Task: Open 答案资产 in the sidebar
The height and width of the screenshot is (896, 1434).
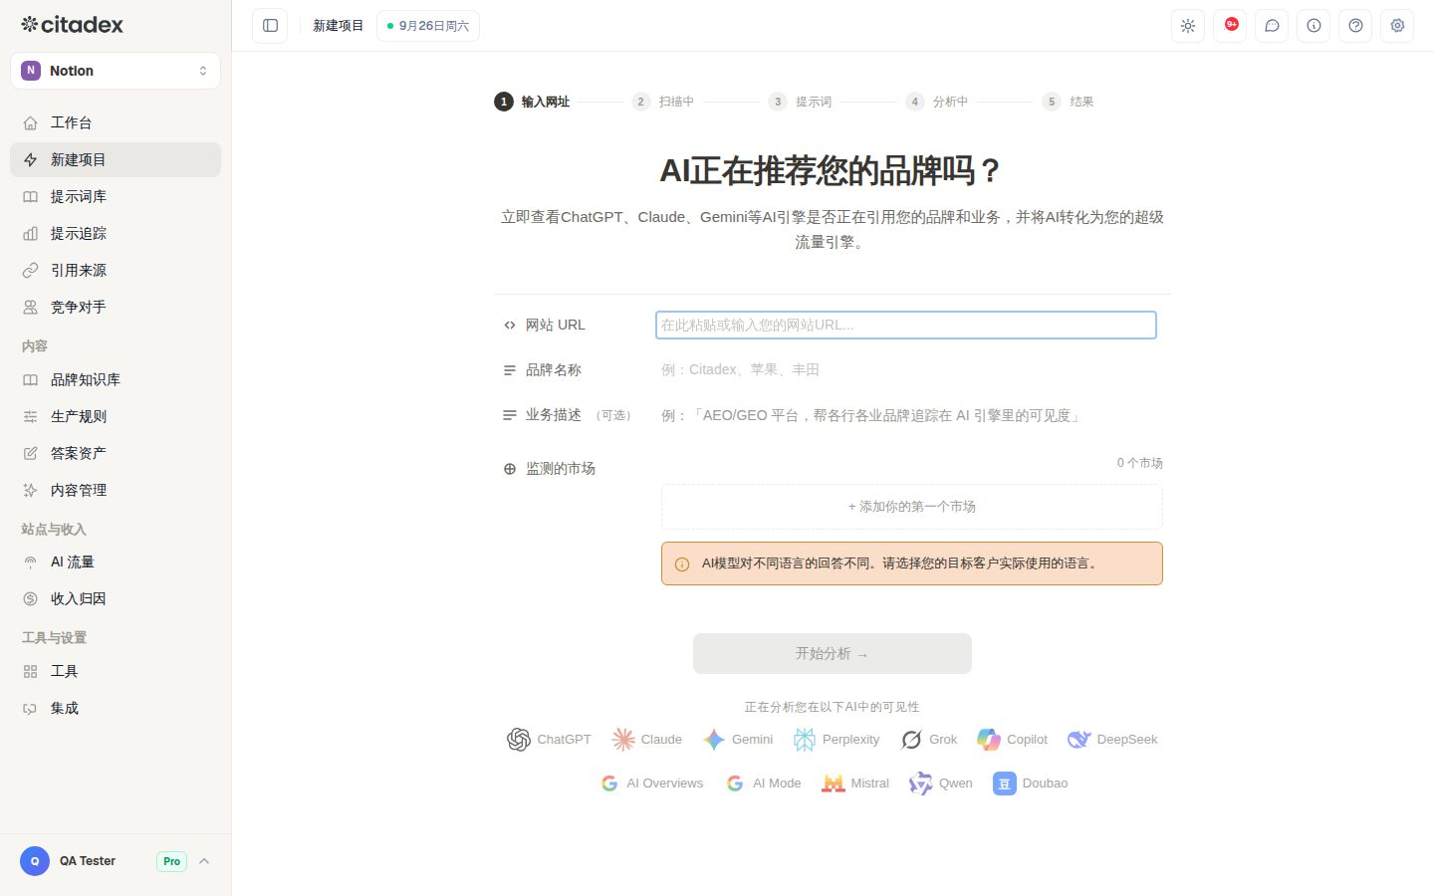Action: 116,453
